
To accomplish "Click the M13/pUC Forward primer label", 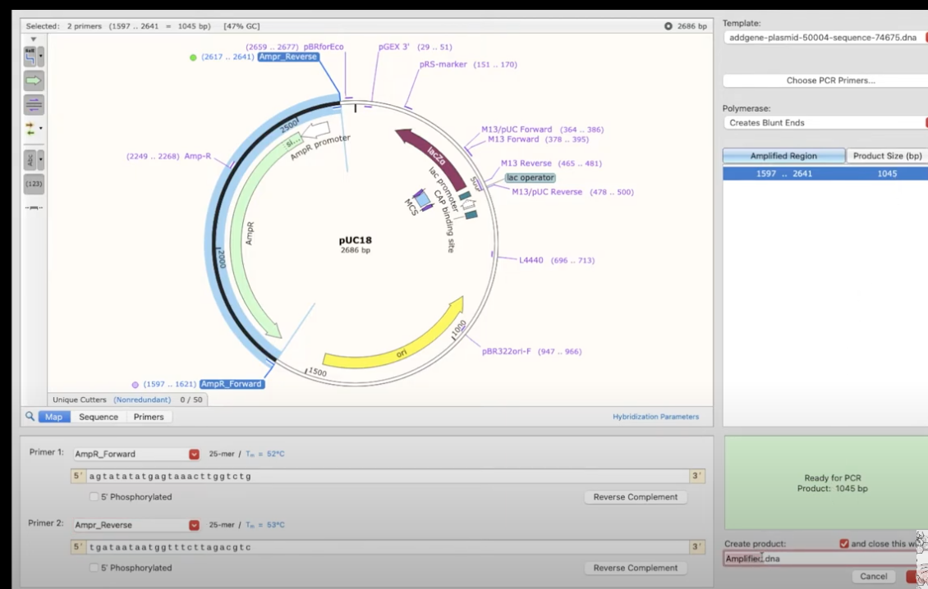I will pyautogui.click(x=517, y=130).
